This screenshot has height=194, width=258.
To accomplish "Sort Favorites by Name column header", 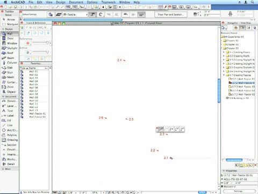I will coord(38,68).
